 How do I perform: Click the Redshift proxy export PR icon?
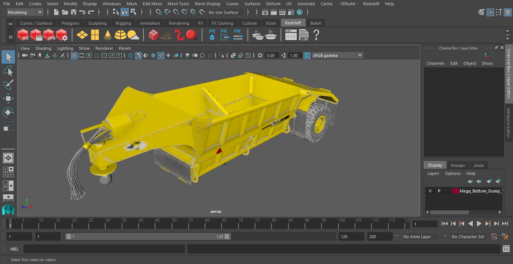(x=225, y=35)
